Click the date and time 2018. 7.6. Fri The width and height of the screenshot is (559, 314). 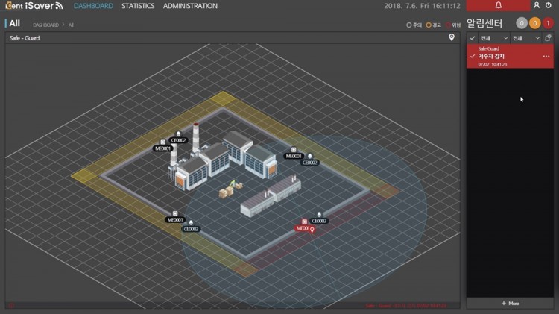(x=422, y=6)
